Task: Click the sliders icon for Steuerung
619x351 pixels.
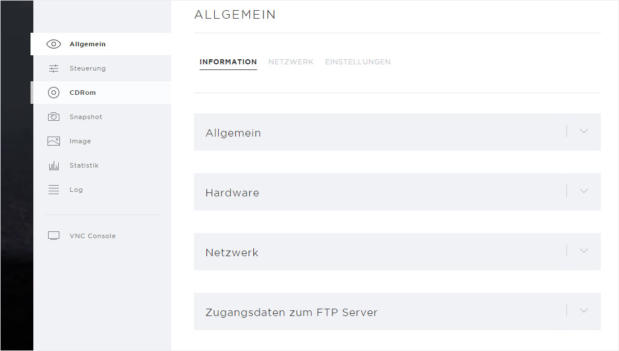Action: 54,68
